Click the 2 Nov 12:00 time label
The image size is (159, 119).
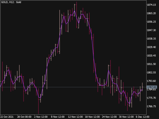point(41,117)
